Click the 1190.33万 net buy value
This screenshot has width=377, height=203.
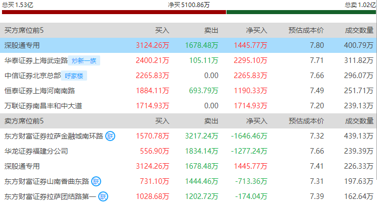(x=251, y=91)
